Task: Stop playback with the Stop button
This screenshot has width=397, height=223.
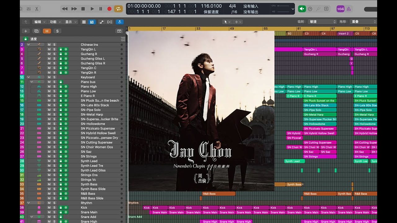Action: point(83,9)
